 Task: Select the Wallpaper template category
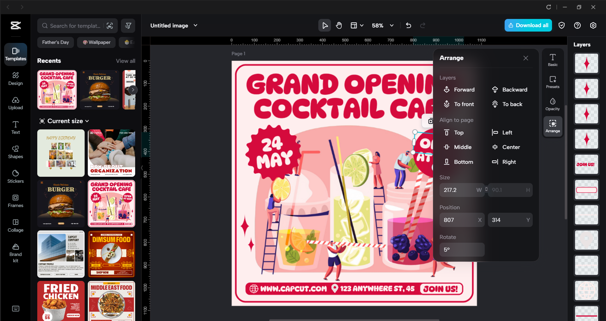click(96, 42)
